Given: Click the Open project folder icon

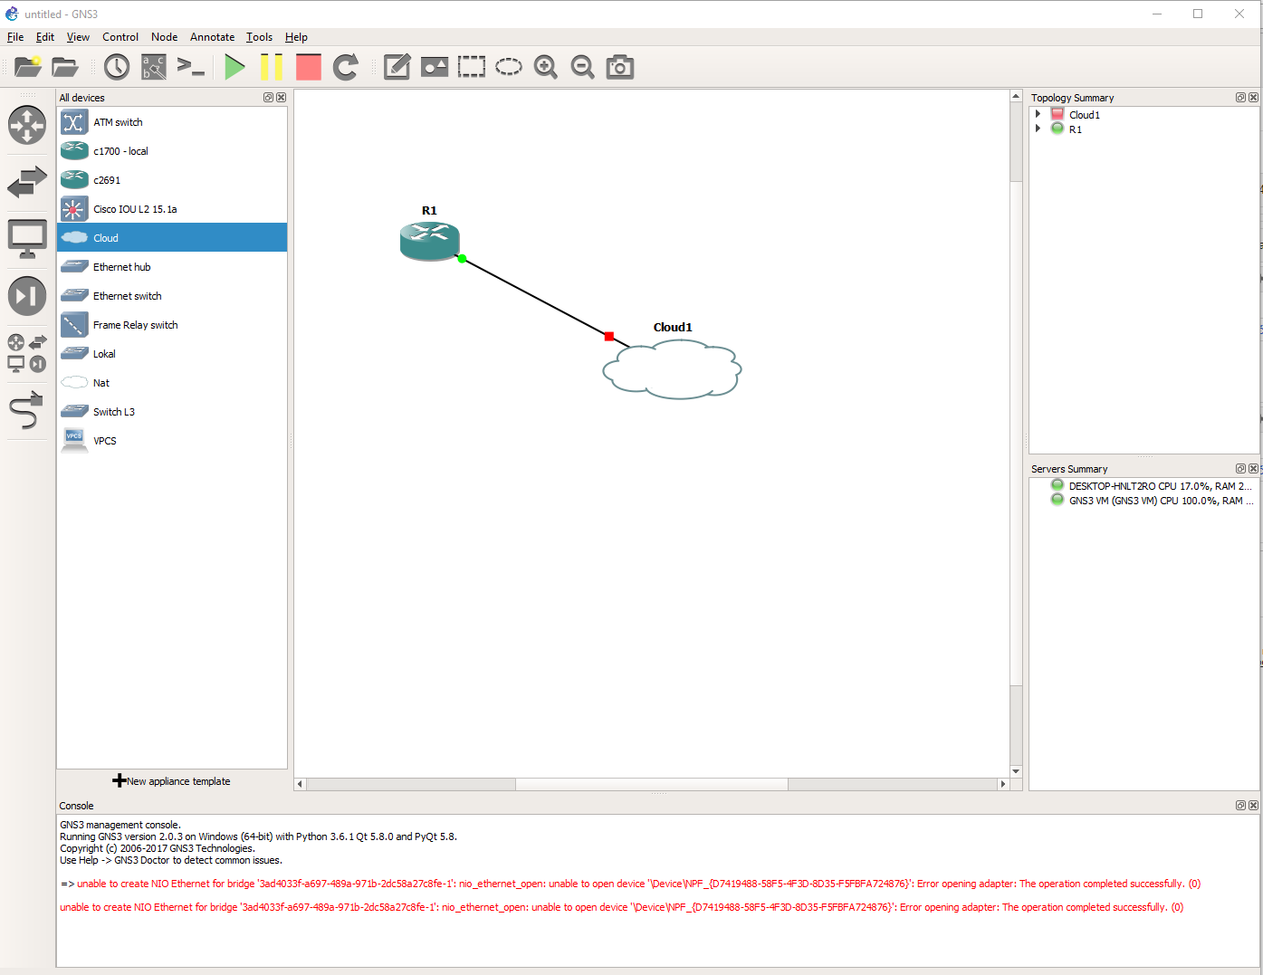Looking at the screenshot, I should pos(65,67).
